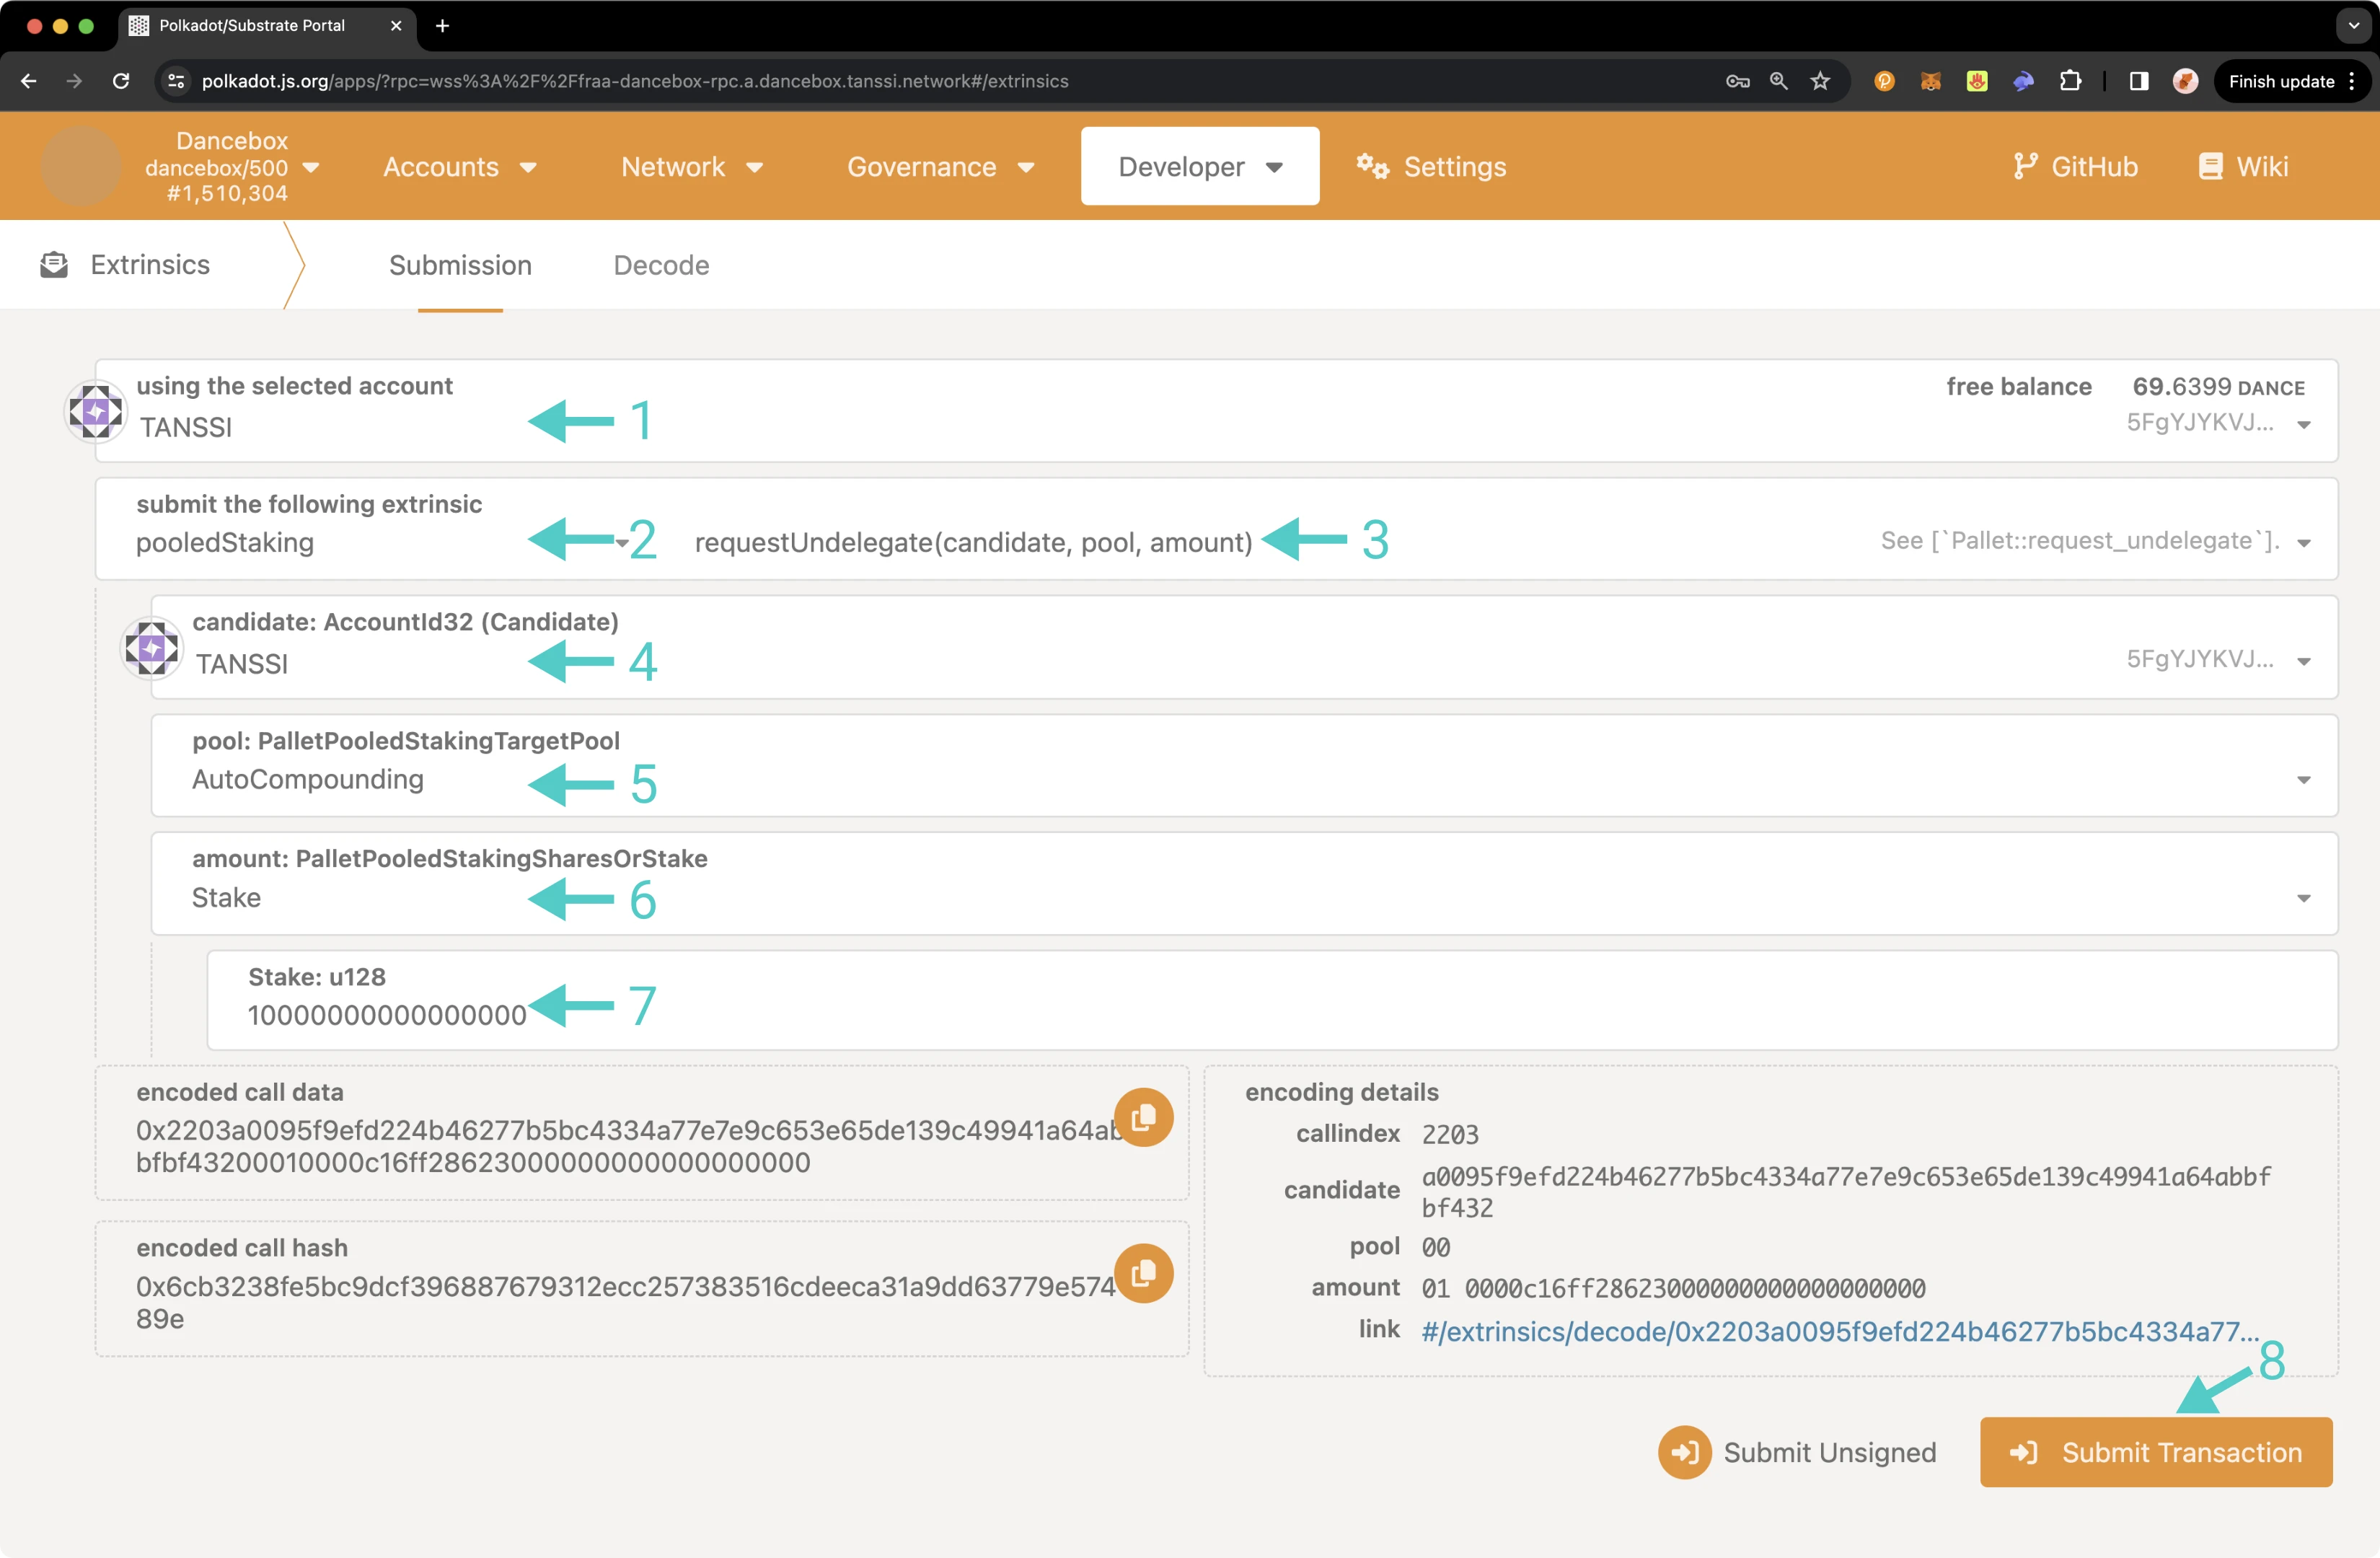
Task: Click the Dancebox chain logo circle
Action: click(x=80, y=166)
